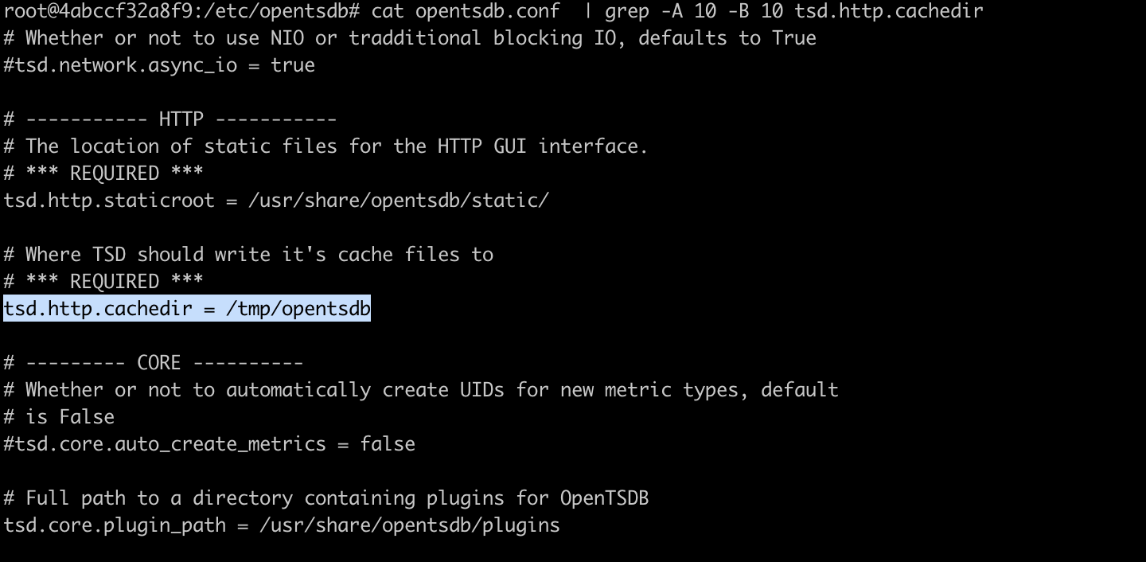Click the comment about NIO blocking IO
The width and height of the screenshot is (1146, 562).
410,37
